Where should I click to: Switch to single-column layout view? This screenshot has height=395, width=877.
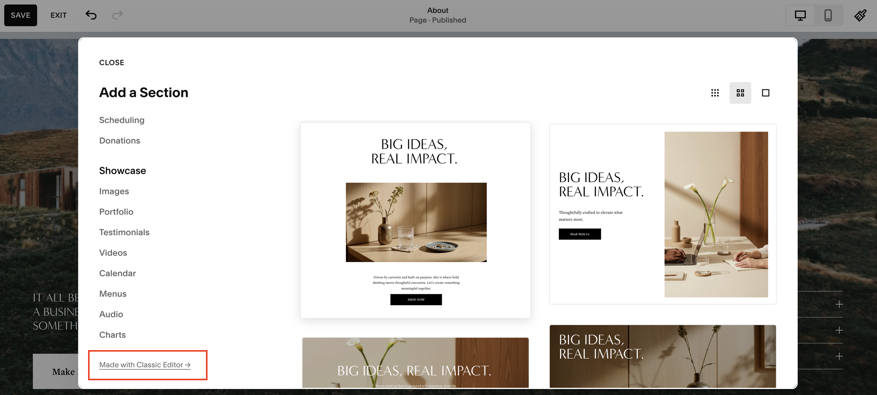(x=765, y=93)
